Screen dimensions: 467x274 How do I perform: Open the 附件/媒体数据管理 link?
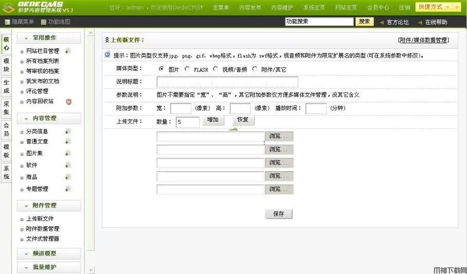tap(423, 40)
